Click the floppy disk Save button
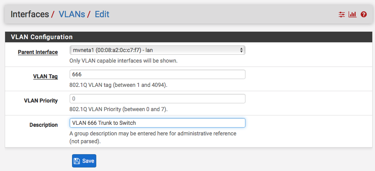The image size is (375, 171). 84,161
